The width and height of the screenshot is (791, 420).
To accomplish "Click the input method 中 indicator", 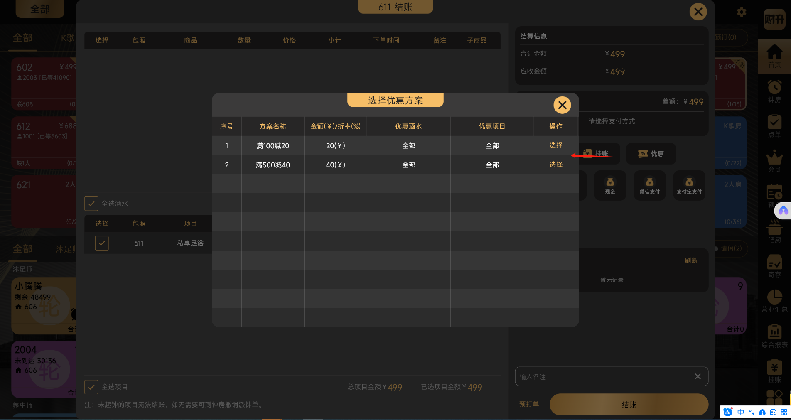I will click(741, 412).
